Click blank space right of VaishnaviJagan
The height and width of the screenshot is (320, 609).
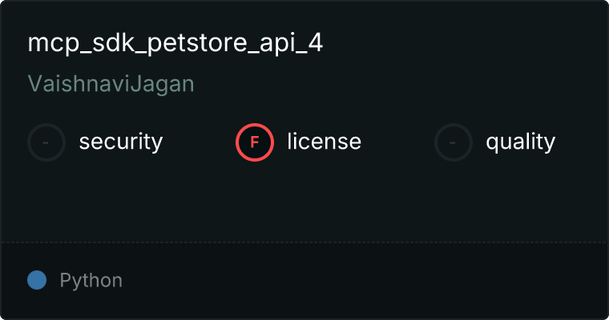click(x=361, y=84)
